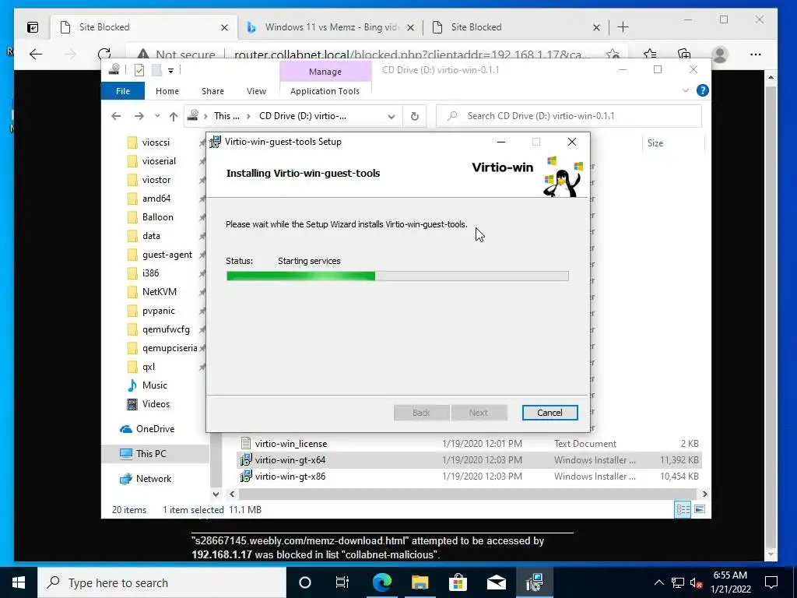The width and height of the screenshot is (797, 598).
Task: Select the qxl folder in sidebar
Action: (149, 367)
